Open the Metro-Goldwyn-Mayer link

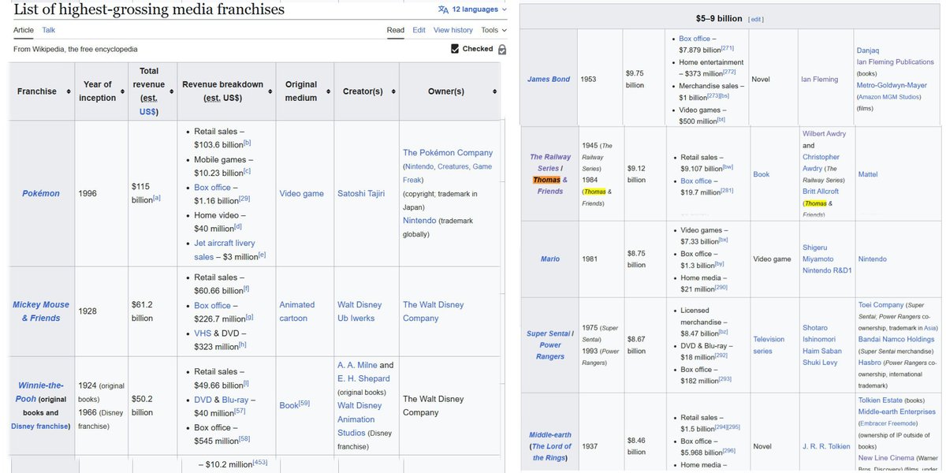[x=892, y=85]
